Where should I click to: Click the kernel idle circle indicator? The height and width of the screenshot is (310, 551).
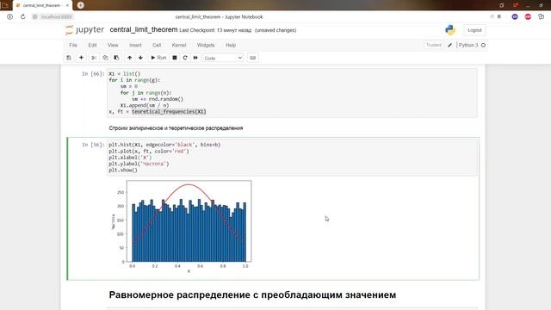484,45
